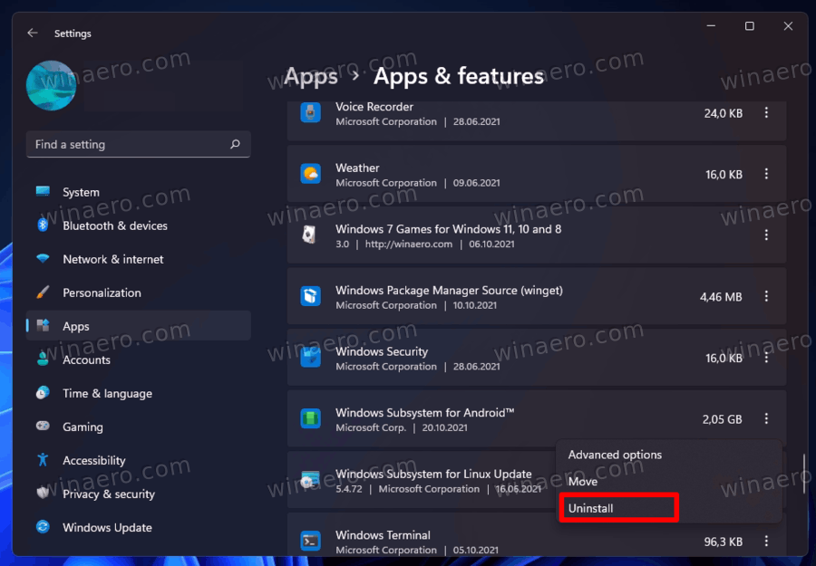Click the 2,05 GB size value

click(x=723, y=419)
